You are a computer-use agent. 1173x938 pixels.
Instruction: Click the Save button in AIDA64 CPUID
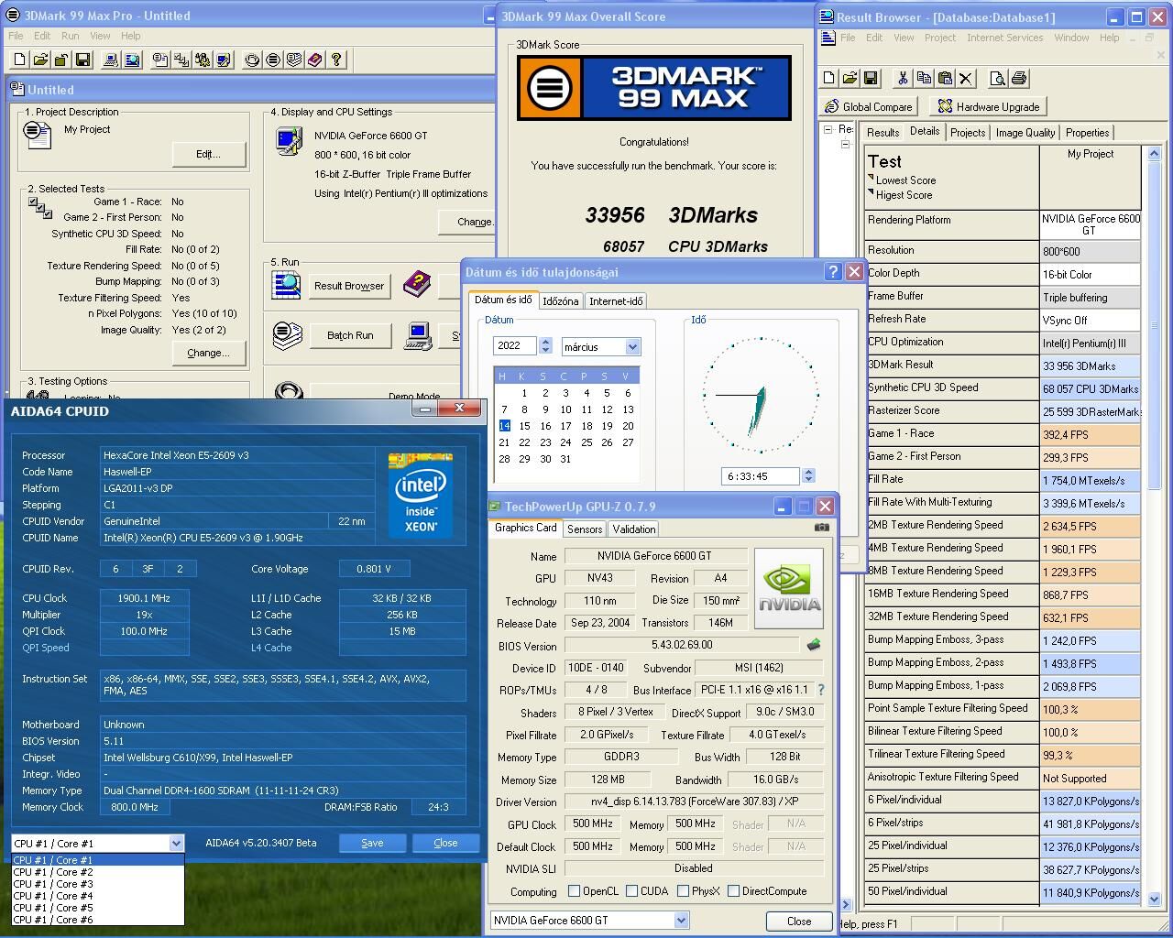point(372,843)
